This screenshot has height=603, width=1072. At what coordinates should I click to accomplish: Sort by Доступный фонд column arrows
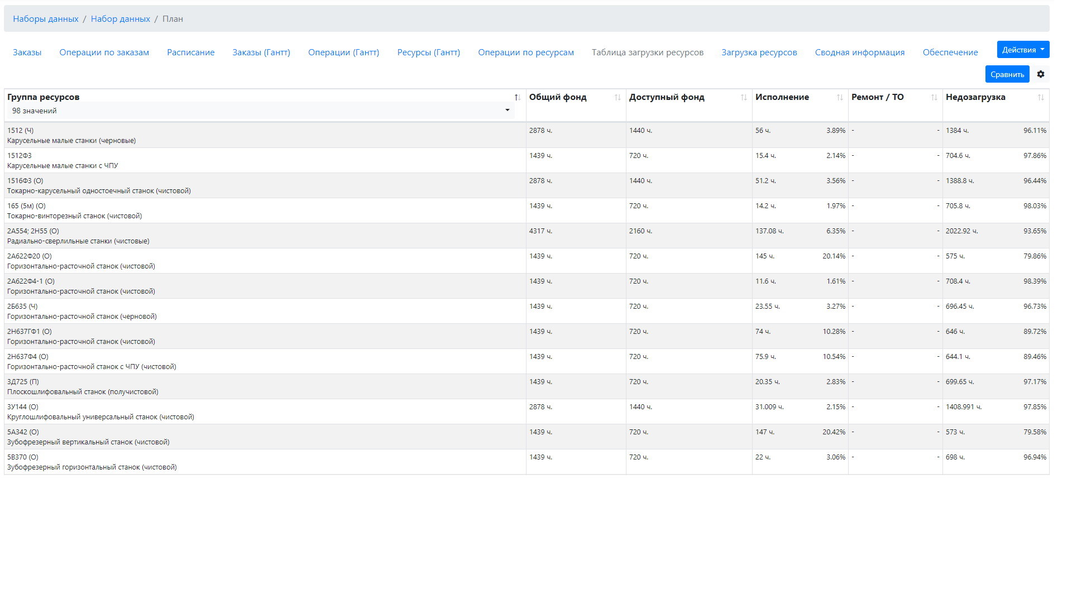(743, 98)
